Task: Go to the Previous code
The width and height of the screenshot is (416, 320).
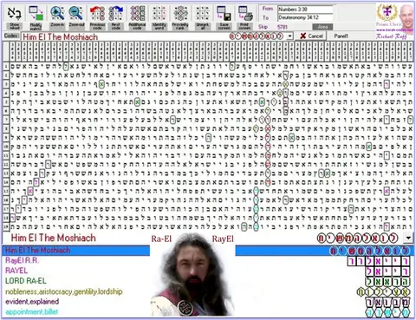Action: [x=97, y=17]
